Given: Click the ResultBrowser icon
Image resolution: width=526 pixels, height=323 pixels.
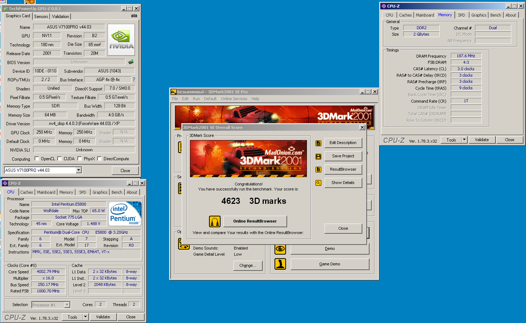Looking at the screenshot, I should coord(318,170).
